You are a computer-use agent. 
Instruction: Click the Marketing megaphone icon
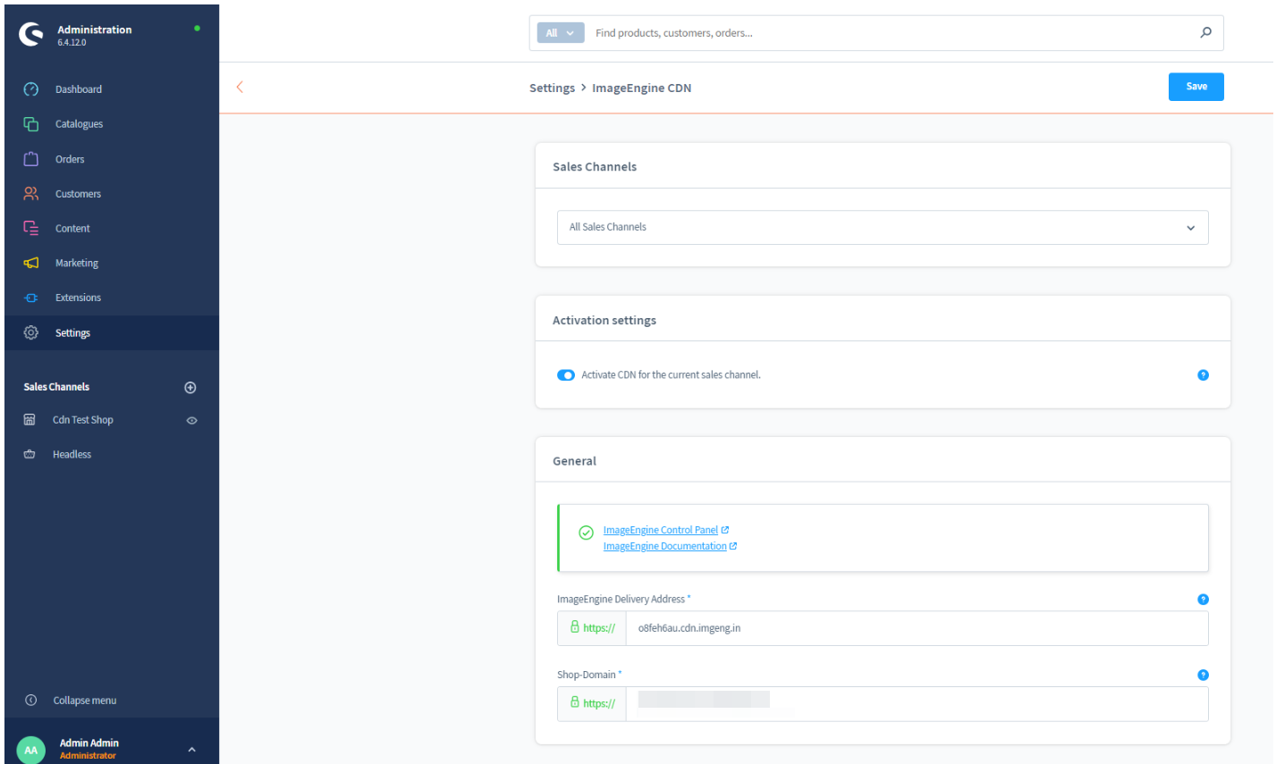pyautogui.click(x=31, y=264)
